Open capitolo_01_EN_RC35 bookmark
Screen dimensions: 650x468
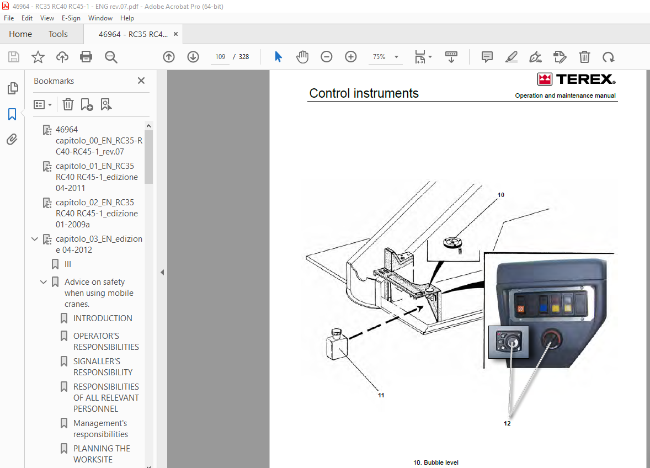97,177
